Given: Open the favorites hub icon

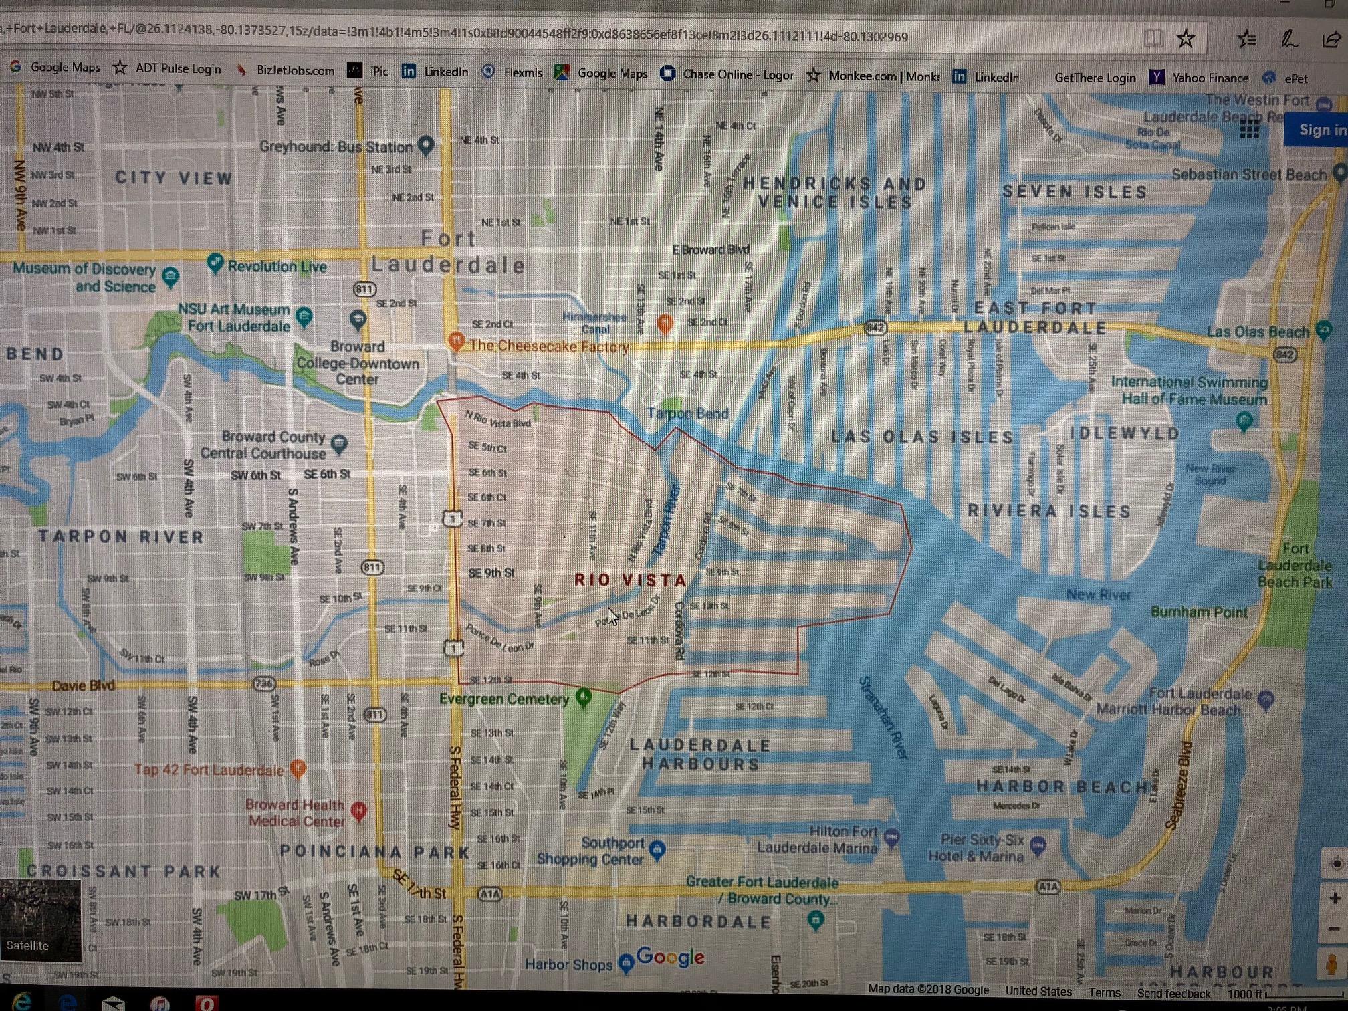Looking at the screenshot, I should (1247, 39).
